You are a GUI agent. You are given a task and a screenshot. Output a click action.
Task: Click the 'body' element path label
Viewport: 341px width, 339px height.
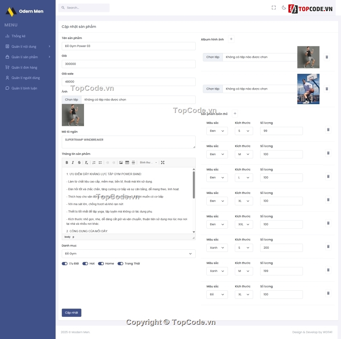pyautogui.click(x=67, y=237)
